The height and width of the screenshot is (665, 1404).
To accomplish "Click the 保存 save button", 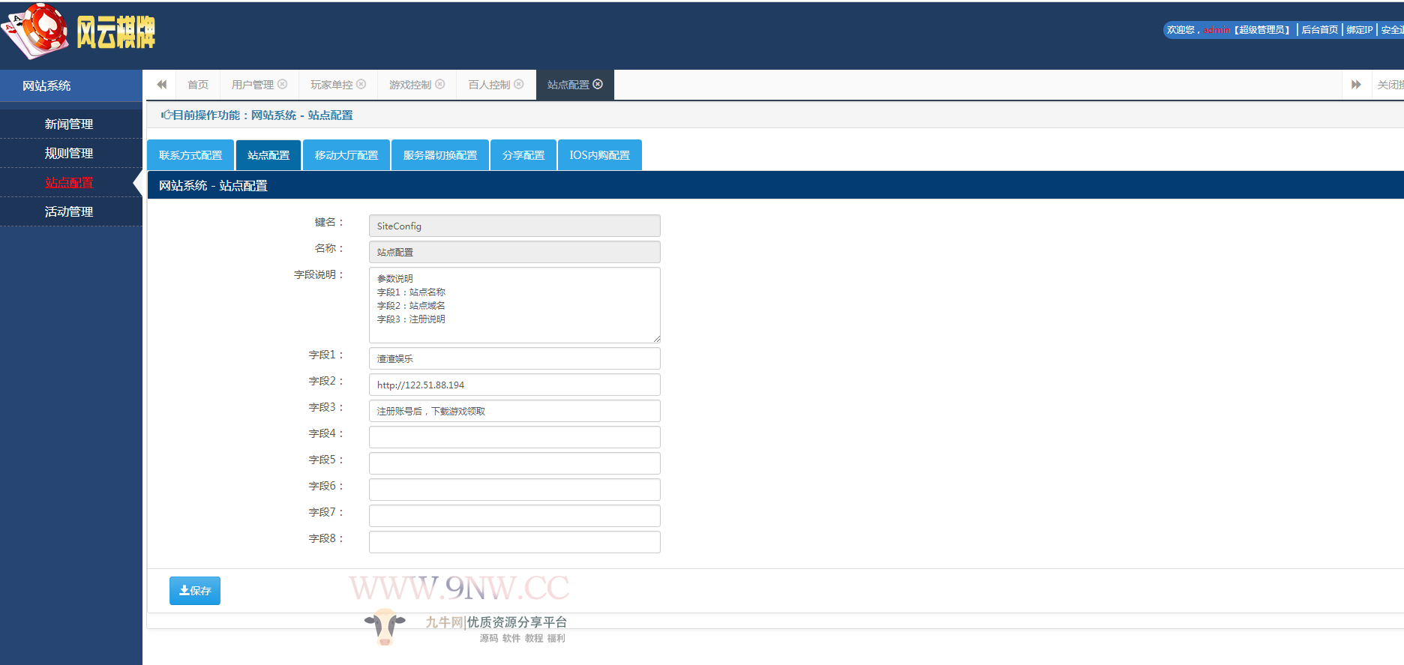I will (195, 591).
